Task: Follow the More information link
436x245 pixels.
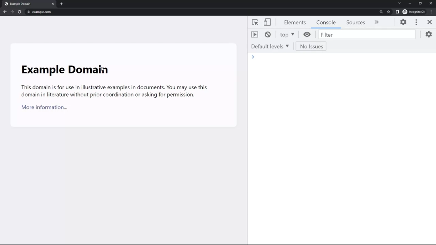Action: click(x=44, y=107)
